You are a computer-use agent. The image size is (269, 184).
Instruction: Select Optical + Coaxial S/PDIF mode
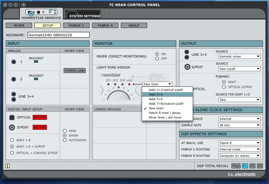pos(12,153)
